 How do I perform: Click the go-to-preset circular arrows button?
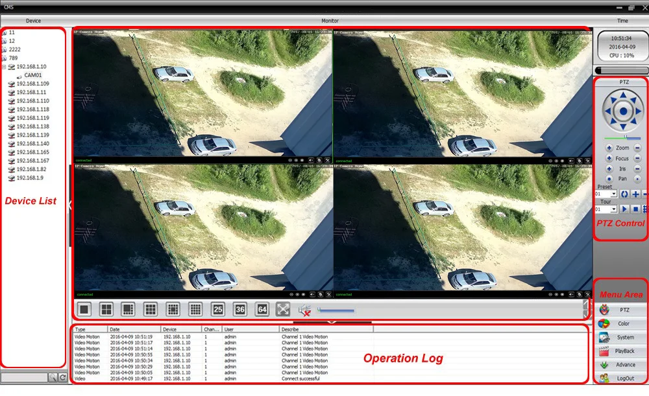(x=624, y=194)
